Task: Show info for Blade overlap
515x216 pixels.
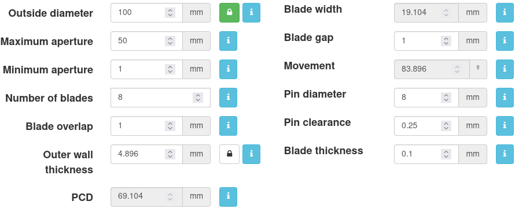Action: [228, 126]
